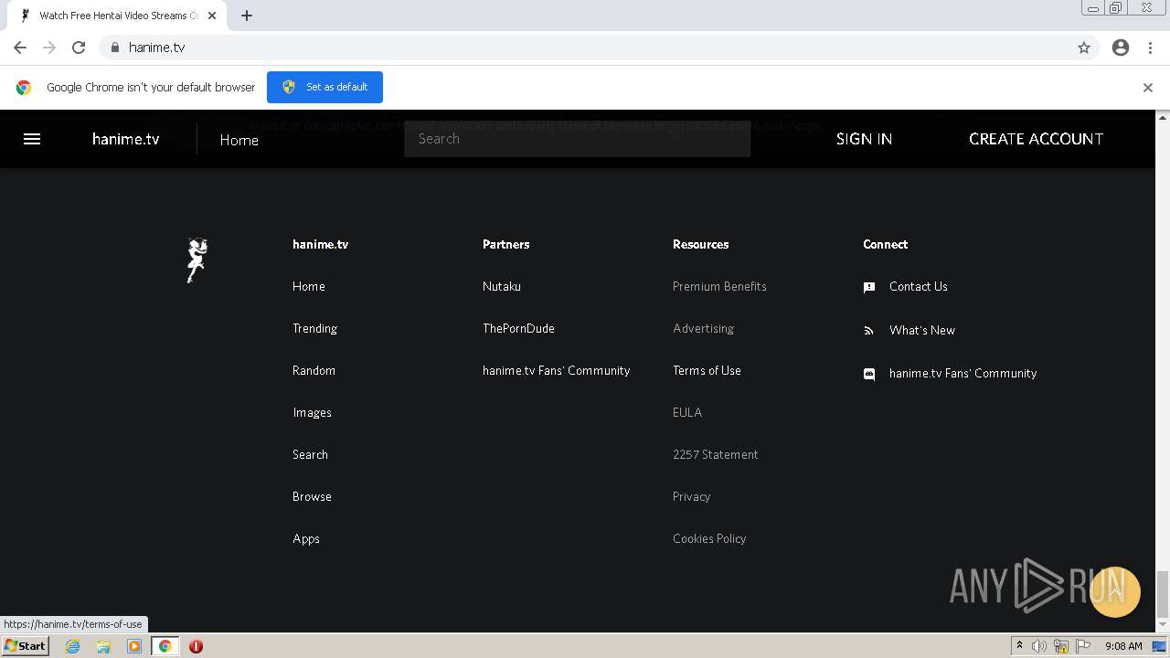Open the footer Trending link
1170x658 pixels.
tap(314, 328)
